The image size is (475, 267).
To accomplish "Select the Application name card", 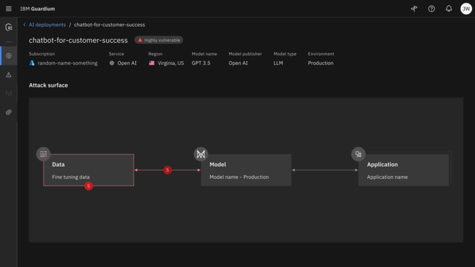I will [403, 170].
